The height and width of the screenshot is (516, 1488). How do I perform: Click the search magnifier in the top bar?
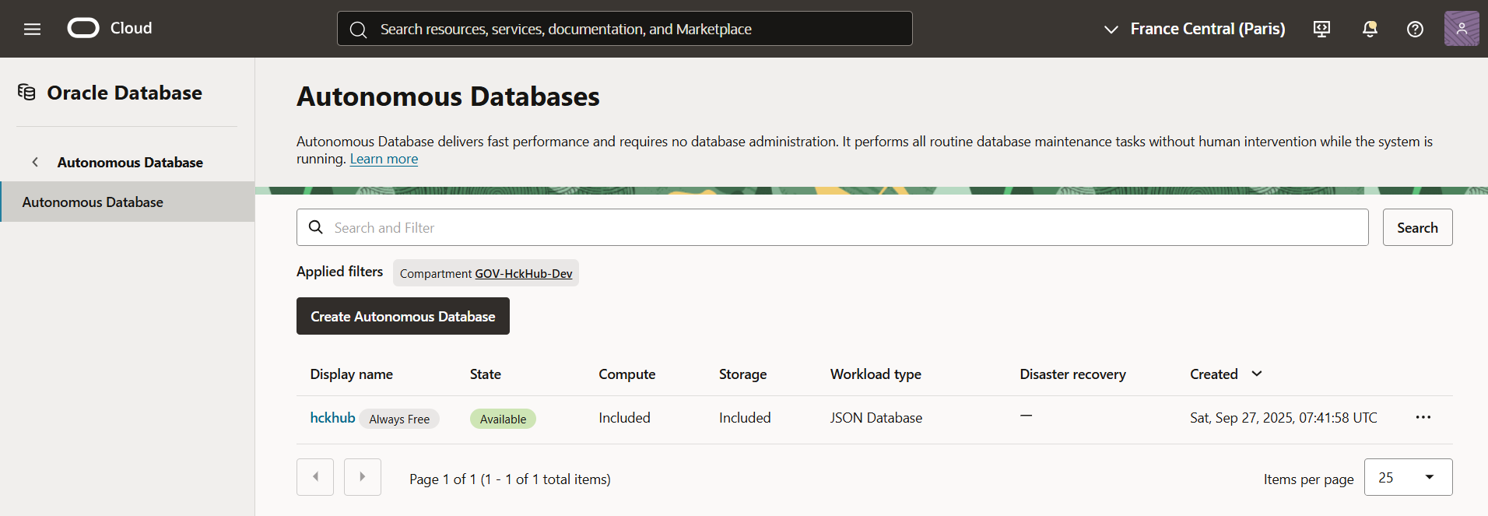pos(358,30)
